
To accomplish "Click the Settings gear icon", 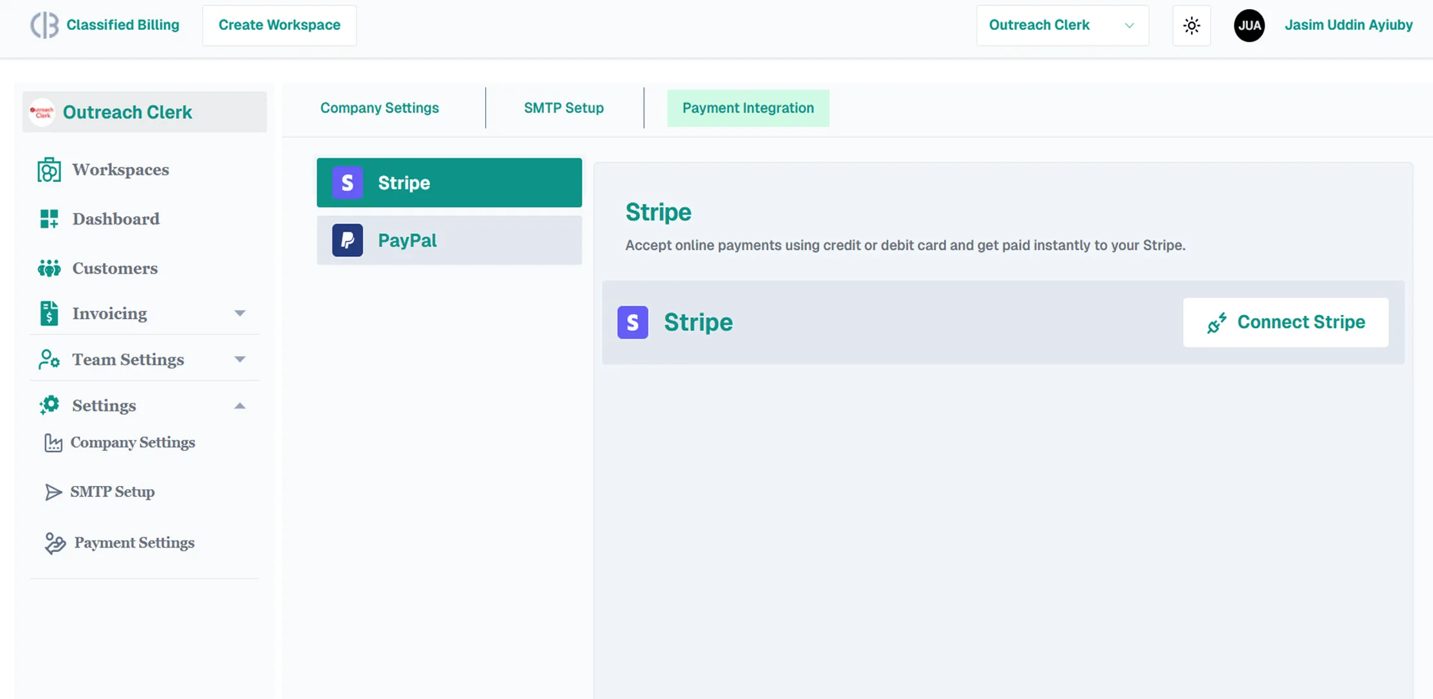I will [49, 405].
